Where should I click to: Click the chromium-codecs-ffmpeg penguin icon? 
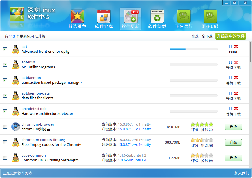[15, 142]
